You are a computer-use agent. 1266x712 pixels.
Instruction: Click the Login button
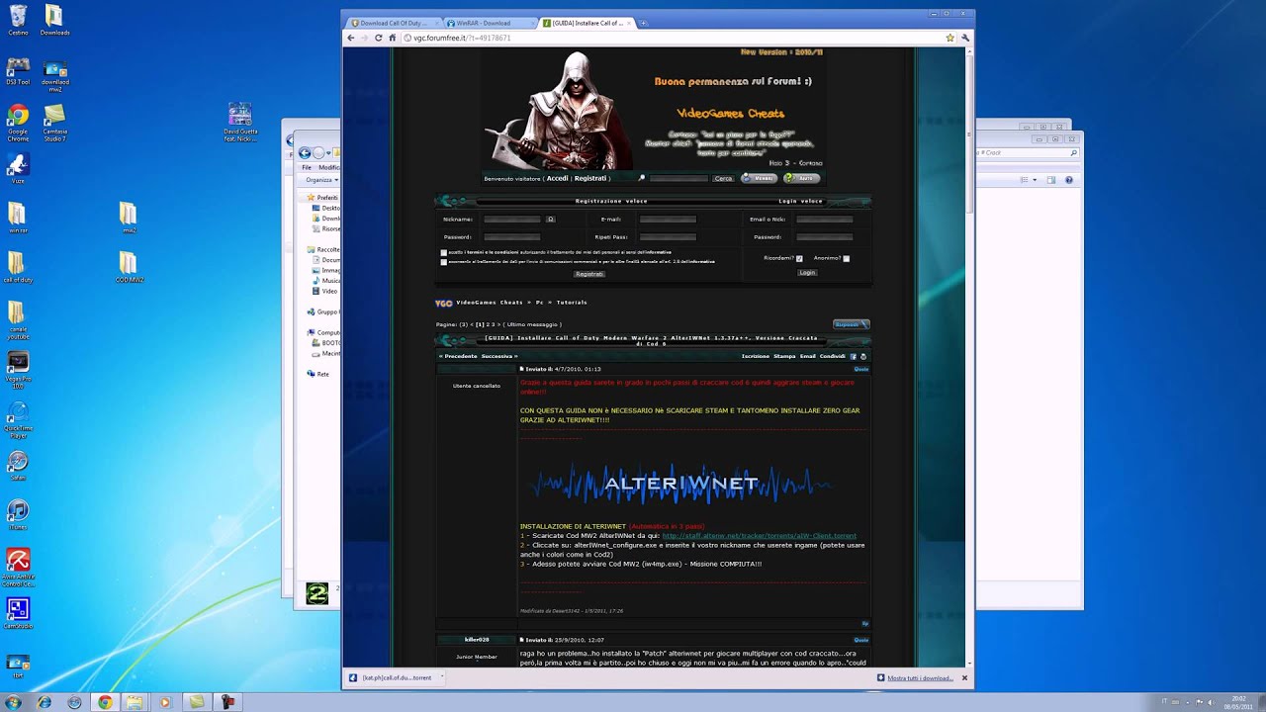click(807, 272)
